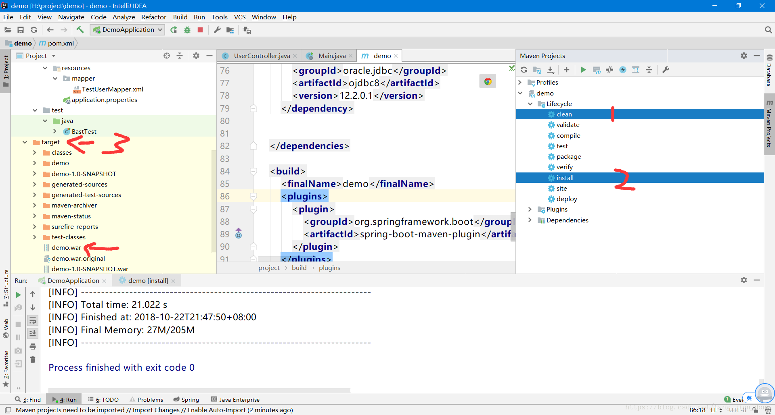Viewport: 775px width, 415px height.
Task: Click the Chrome browser preview icon
Action: [488, 81]
